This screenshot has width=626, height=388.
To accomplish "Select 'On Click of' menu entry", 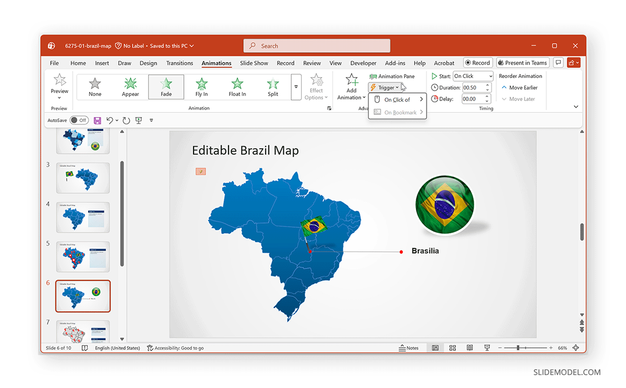I will 398,99.
